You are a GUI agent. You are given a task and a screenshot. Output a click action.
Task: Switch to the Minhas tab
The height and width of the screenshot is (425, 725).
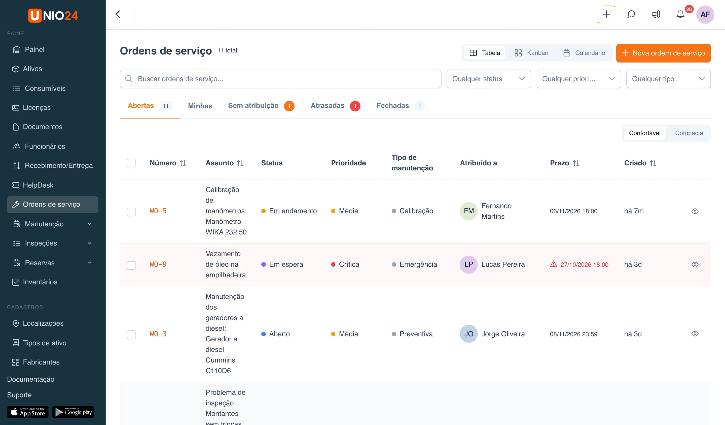pos(200,106)
